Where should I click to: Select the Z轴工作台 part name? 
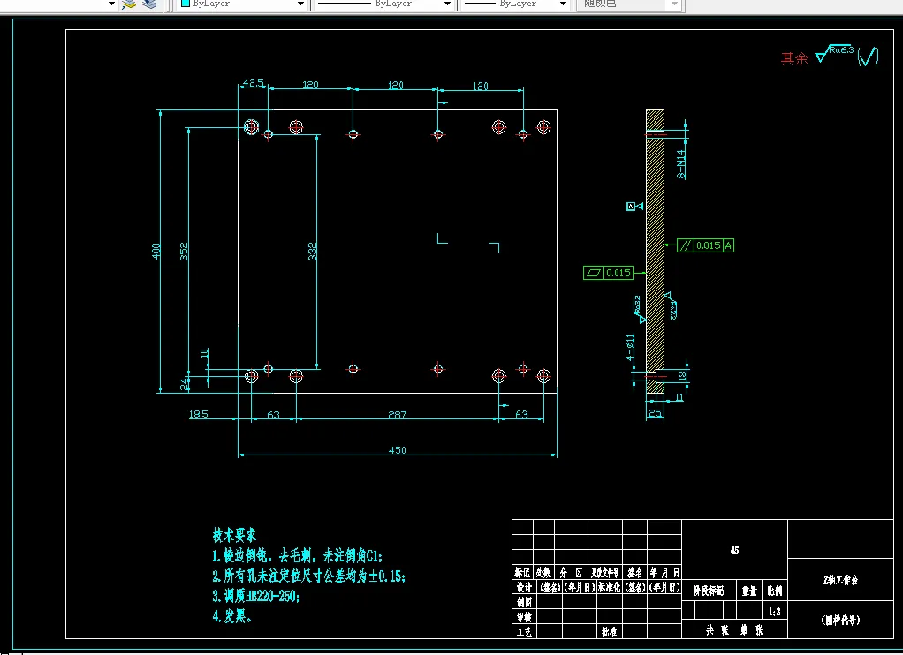[840, 580]
